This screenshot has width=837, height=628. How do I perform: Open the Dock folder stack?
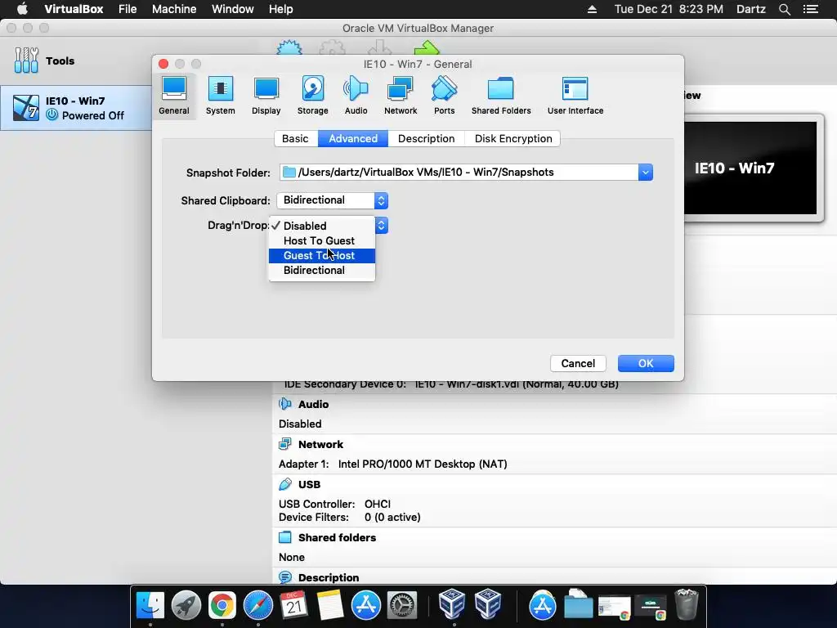578,604
